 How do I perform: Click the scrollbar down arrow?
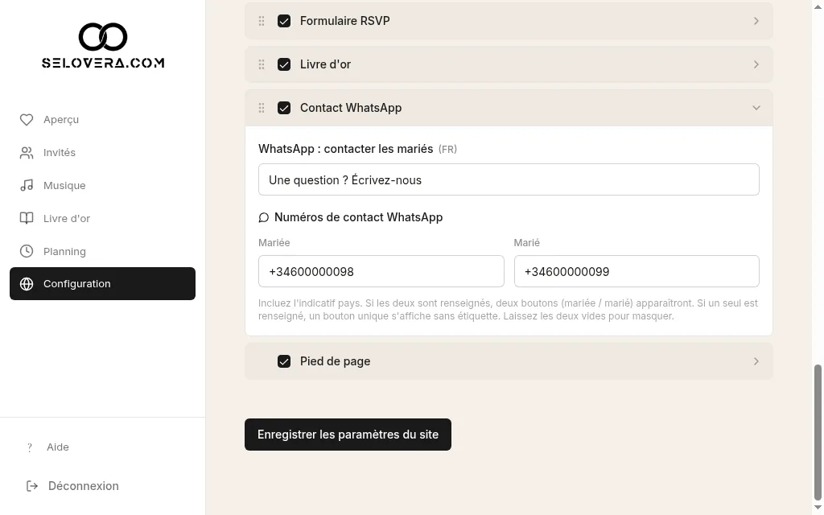[818, 508]
